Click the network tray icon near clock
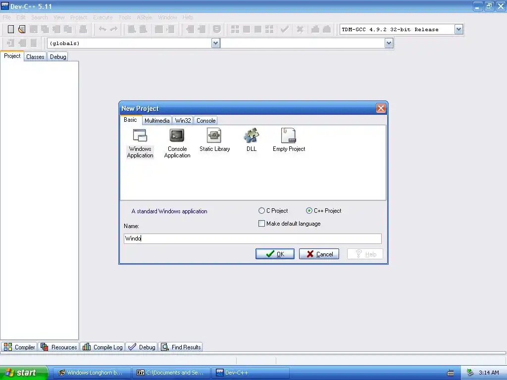 pos(470,373)
